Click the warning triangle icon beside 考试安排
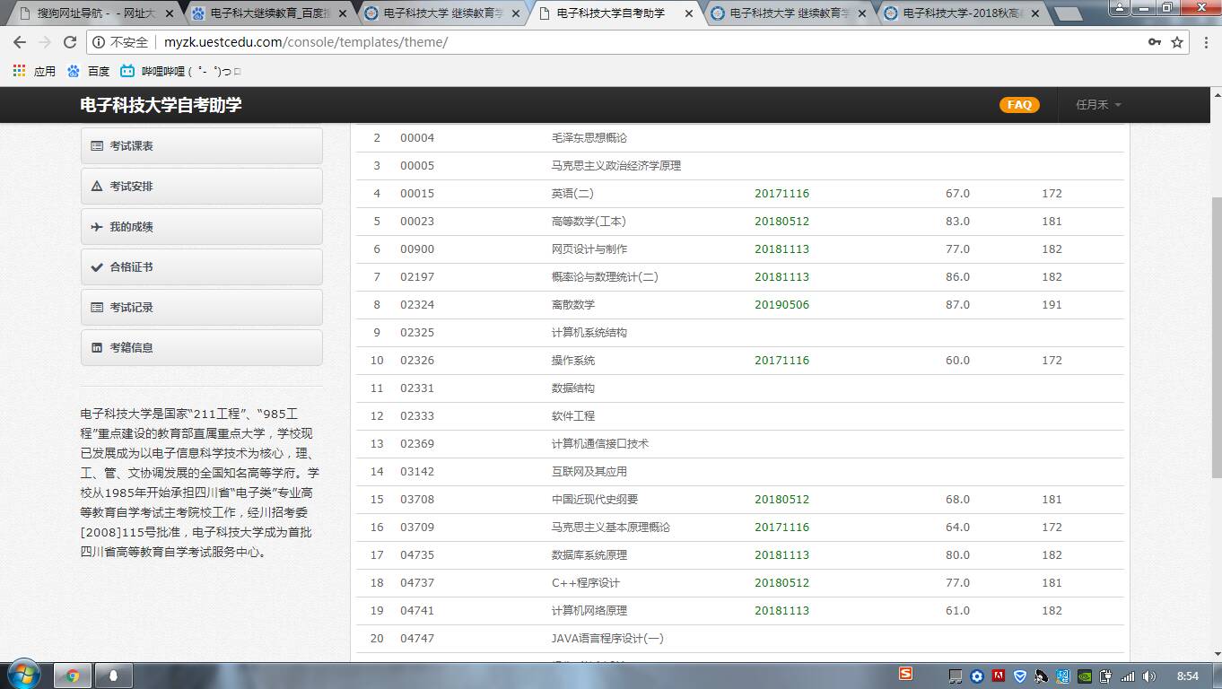 [97, 187]
